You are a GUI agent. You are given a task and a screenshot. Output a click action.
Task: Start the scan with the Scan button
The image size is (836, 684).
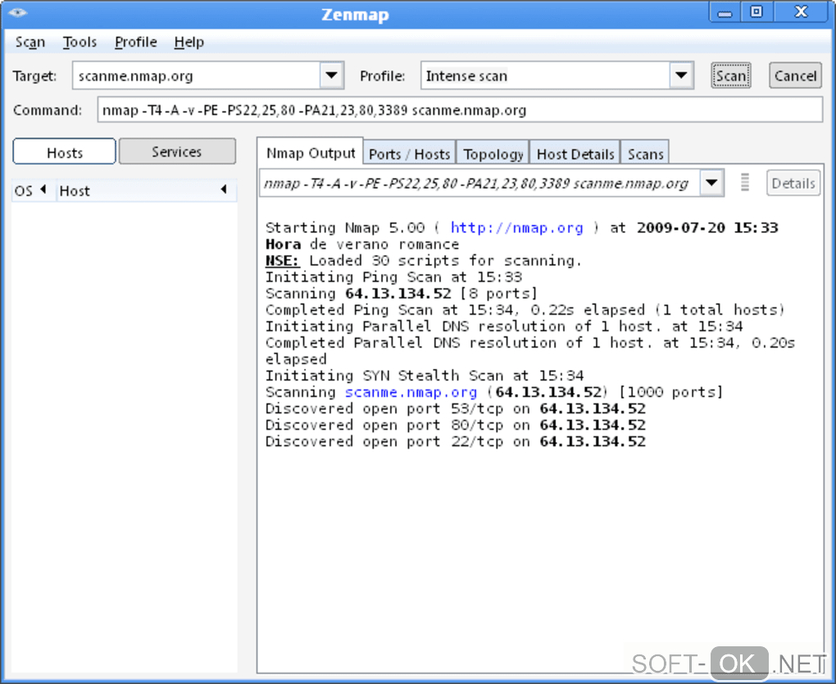click(730, 75)
